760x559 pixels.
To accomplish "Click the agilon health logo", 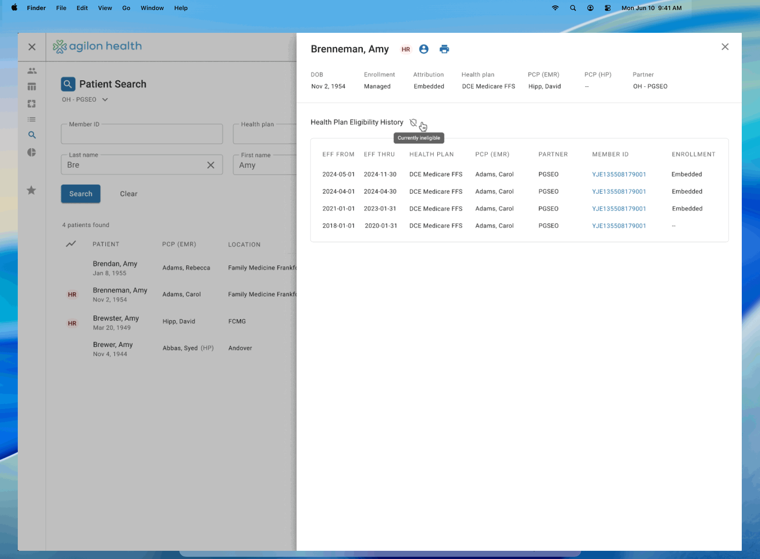I will [97, 47].
